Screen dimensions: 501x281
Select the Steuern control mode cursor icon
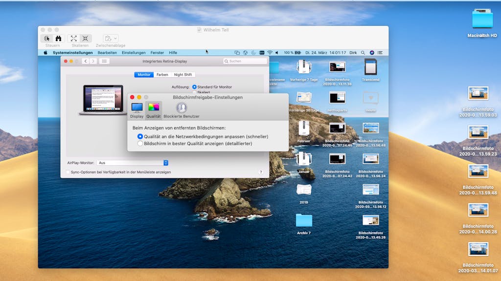(47, 39)
